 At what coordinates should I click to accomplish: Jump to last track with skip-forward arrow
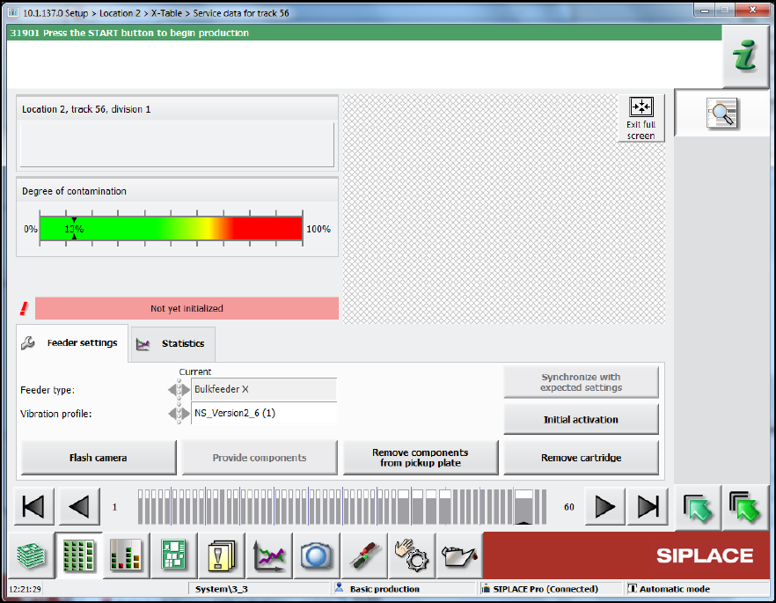pos(648,506)
